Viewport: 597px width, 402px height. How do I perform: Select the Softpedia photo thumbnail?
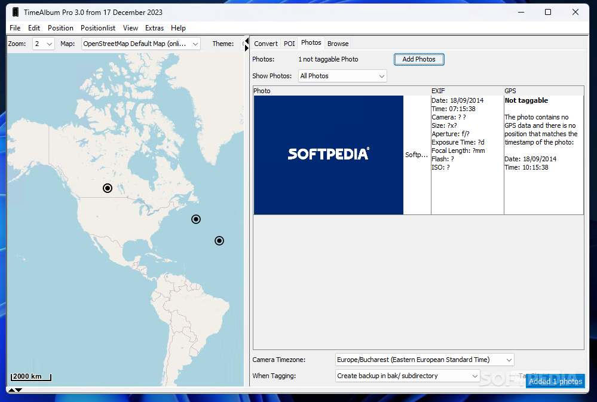click(x=328, y=155)
